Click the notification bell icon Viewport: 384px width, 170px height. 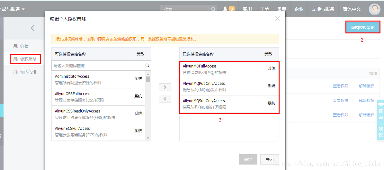(x=225, y=9)
